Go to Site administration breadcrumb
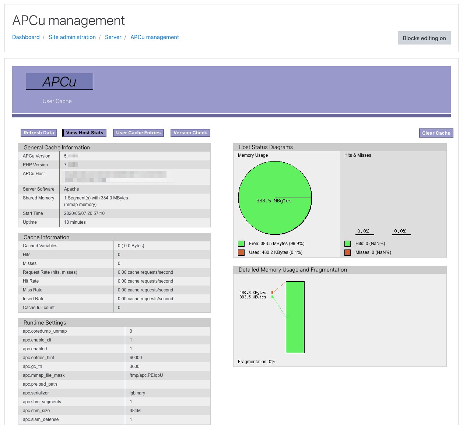The height and width of the screenshot is (425, 463). point(72,37)
